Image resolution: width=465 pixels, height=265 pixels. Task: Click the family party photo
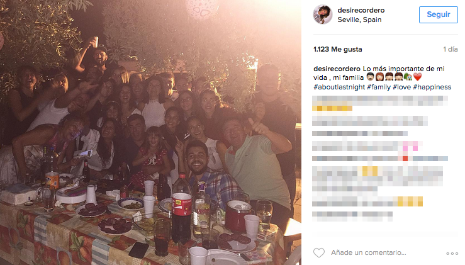click(x=150, y=132)
